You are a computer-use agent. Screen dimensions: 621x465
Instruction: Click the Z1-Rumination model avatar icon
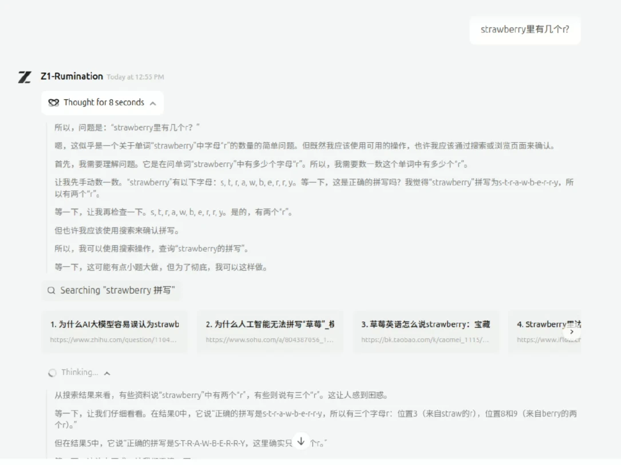24,76
